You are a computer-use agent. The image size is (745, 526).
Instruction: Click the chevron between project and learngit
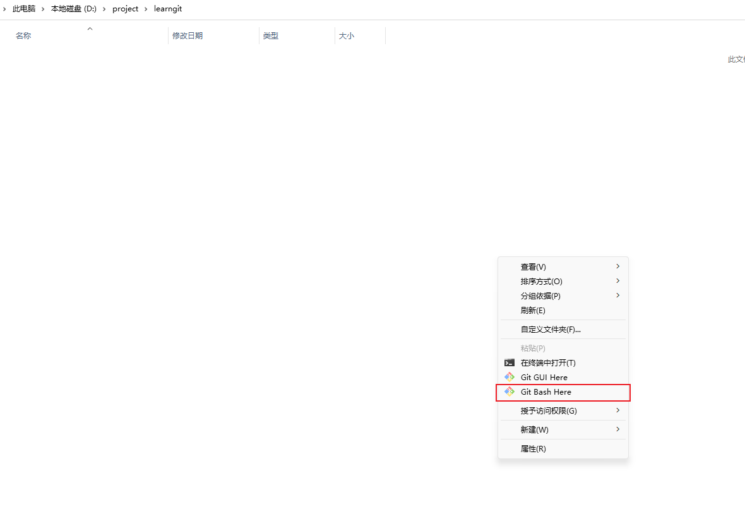point(146,9)
